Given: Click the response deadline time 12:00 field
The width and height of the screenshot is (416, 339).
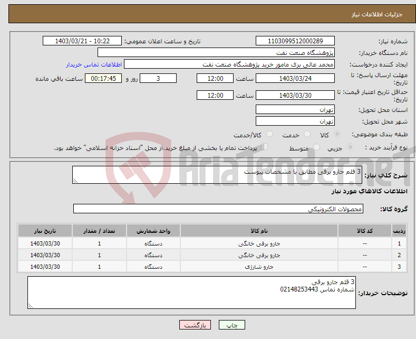Looking at the screenshot, I should pos(215,78).
